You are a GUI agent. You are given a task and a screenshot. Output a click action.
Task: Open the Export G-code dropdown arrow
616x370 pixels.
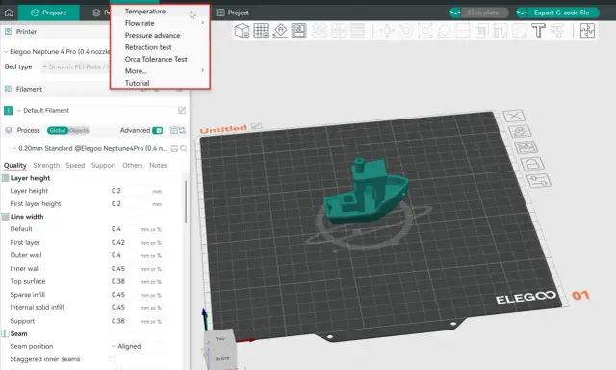click(x=522, y=13)
